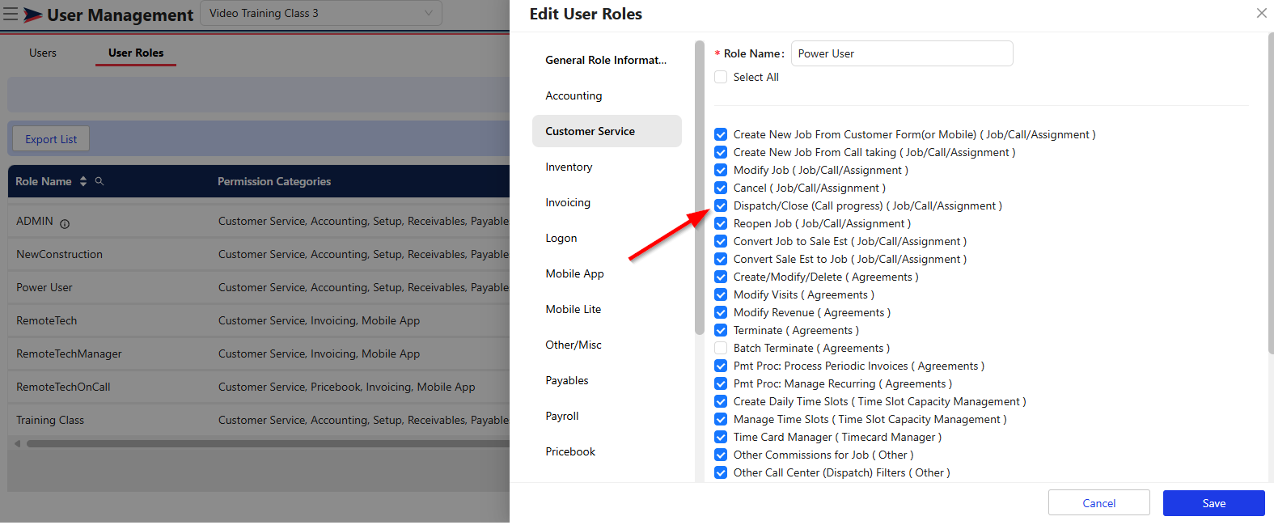Image resolution: width=1274 pixels, height=525 pixels.
Task: Uncheck Other Commissions for Job
Action: (x=721, y=455)
